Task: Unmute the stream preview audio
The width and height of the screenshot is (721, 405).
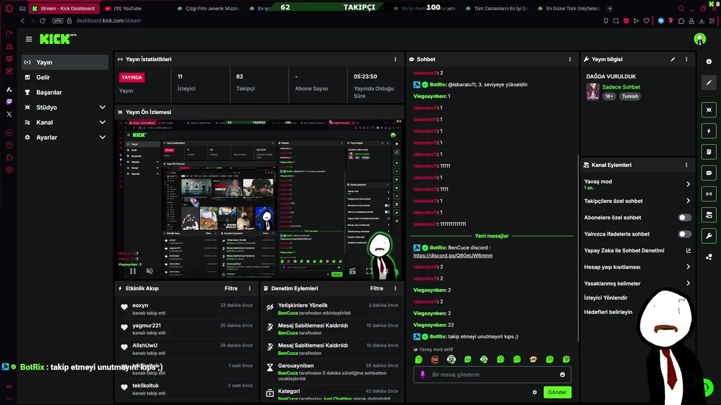Action: tap(149, 271)
